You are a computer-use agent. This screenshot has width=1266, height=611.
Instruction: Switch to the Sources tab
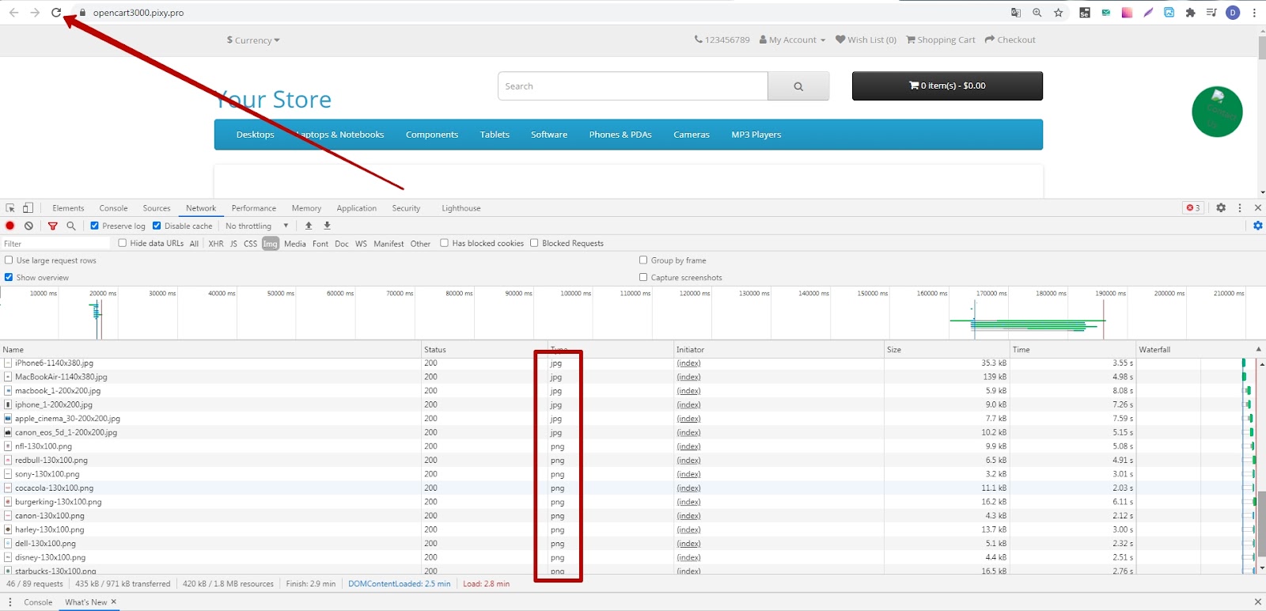point(157,208)
